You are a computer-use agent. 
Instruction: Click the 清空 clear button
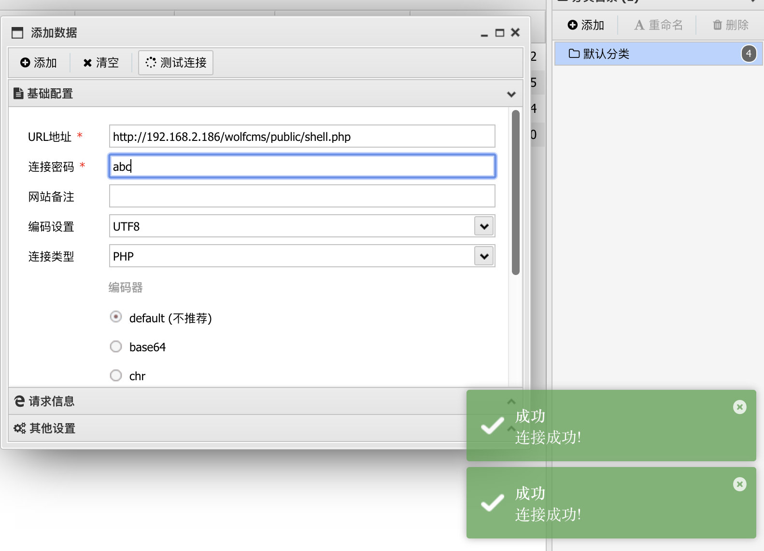(x=101, y=63)
